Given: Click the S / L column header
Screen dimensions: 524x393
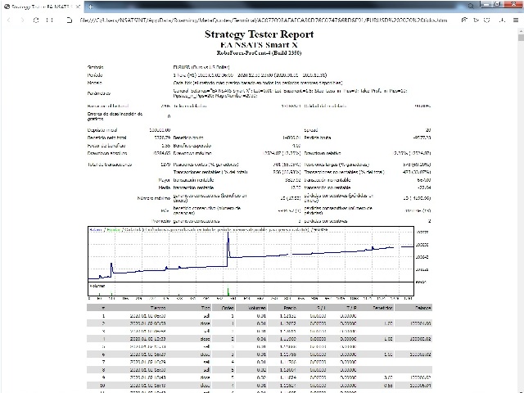Looking at the screenshot, I should pos(321,308).
